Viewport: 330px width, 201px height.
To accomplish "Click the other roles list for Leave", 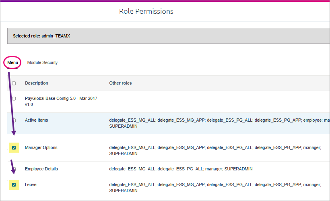I will pos(215,188).
